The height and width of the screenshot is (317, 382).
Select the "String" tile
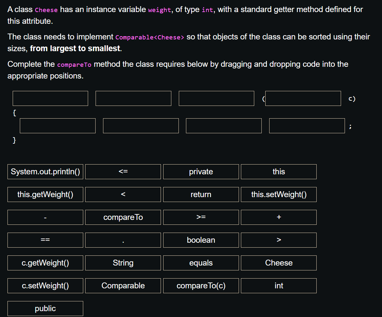pos(123,263)
